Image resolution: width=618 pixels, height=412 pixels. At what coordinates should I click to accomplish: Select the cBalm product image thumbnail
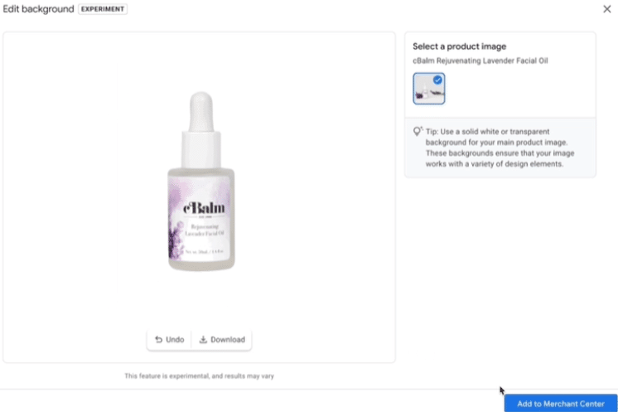[429, 89]
